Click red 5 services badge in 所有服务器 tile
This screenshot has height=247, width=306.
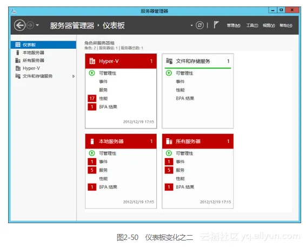coord(169,170)
